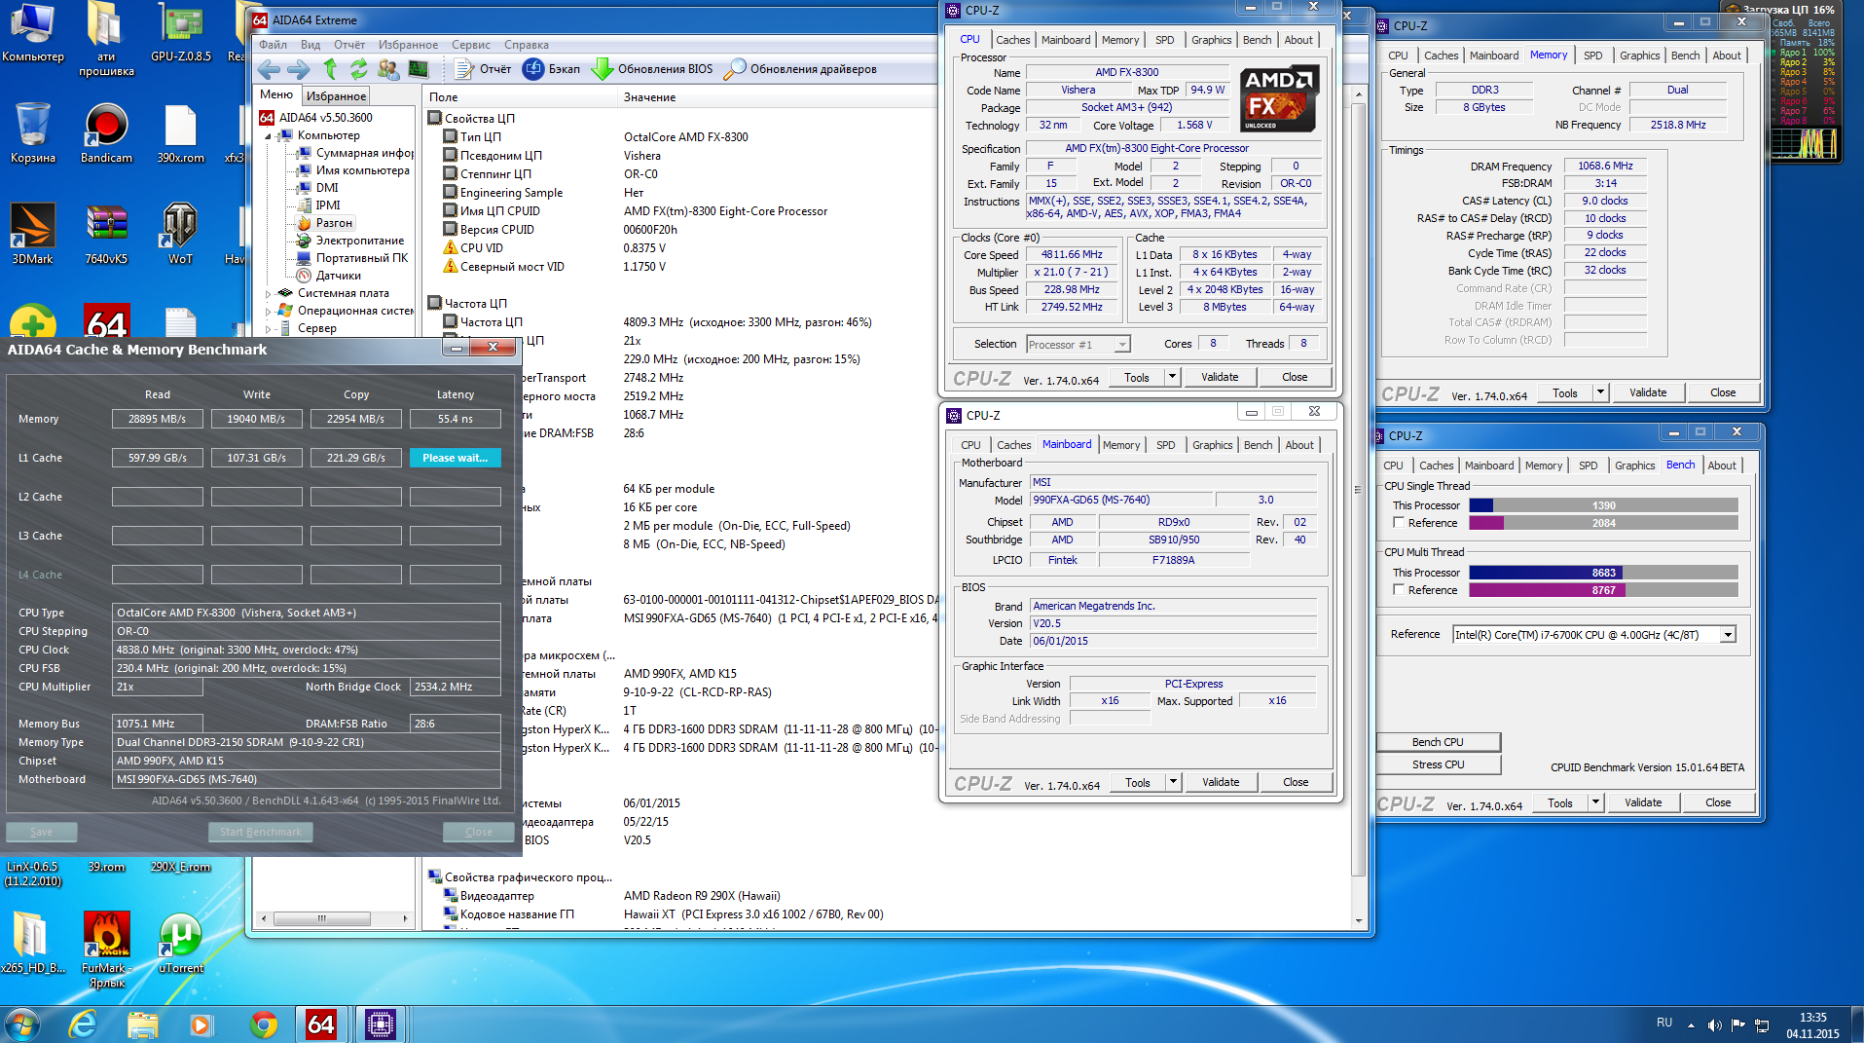Click the Bench CPU button
Image resolution: width=1864 pixels, height=1043 pixels.
point(1438,742)
